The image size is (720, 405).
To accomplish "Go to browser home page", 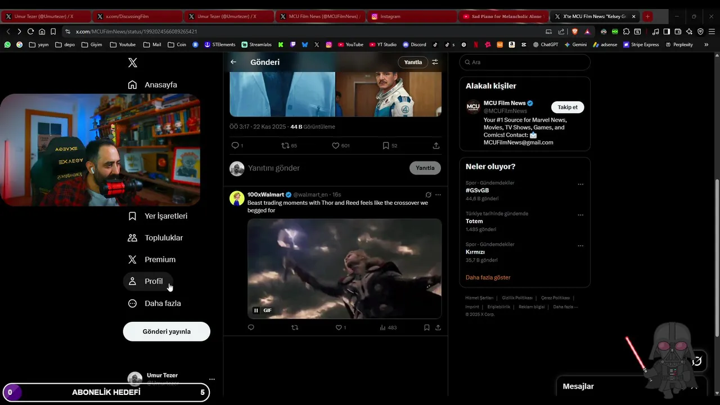I will [x=42, y=31].
